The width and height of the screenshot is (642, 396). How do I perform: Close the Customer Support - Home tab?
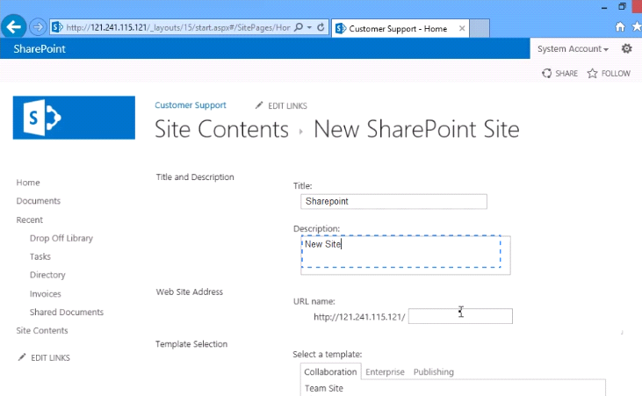click(462, 28)
